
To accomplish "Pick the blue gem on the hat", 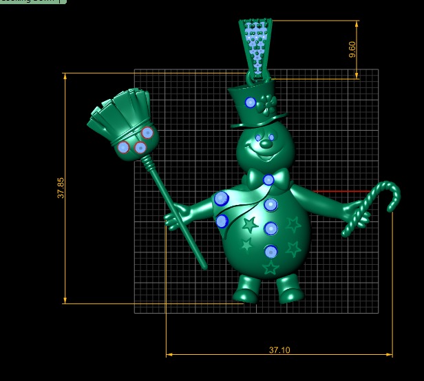I will click(251, 102).
